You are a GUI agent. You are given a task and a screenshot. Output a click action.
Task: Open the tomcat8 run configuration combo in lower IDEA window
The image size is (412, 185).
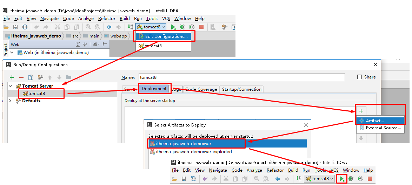320,179
